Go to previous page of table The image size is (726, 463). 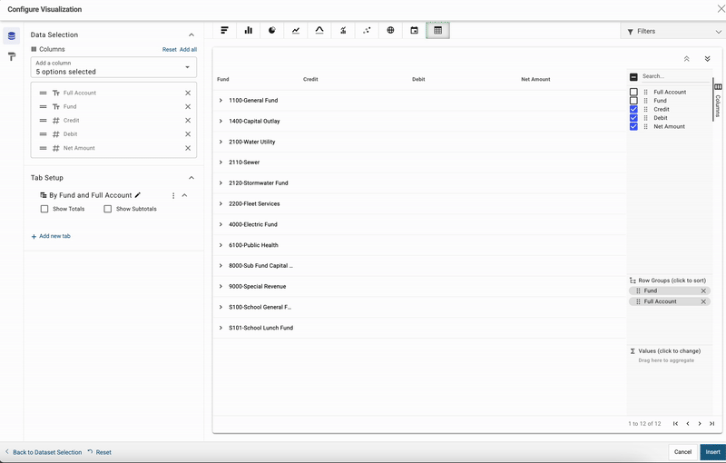pos(688,424)
